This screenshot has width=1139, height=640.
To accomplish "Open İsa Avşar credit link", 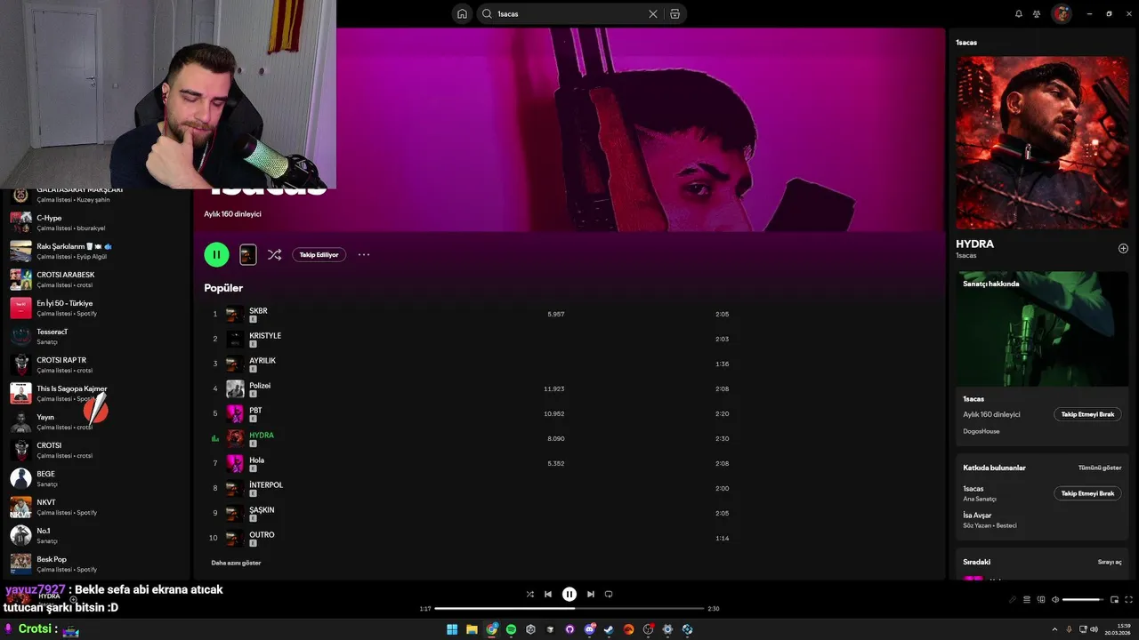I will (977, 516).
